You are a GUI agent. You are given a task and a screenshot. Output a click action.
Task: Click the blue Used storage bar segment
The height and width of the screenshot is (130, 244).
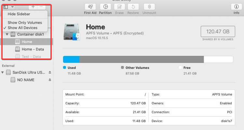[72, 59]
